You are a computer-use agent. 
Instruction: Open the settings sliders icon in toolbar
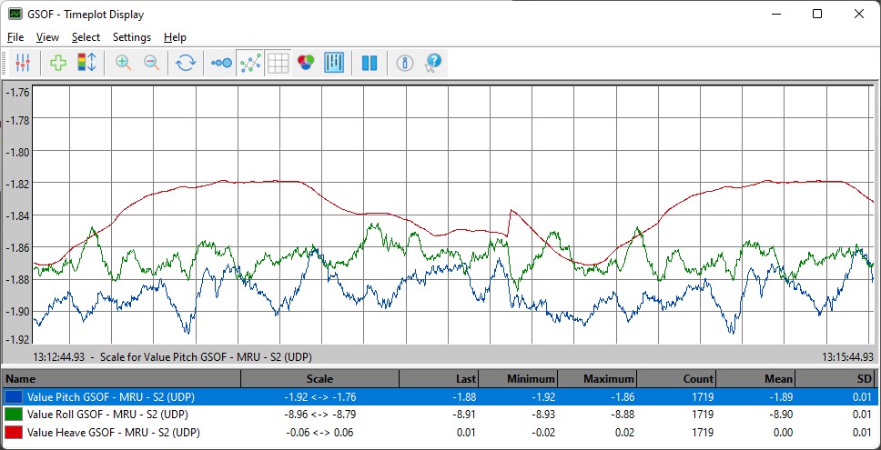click(x=23, y=63)
